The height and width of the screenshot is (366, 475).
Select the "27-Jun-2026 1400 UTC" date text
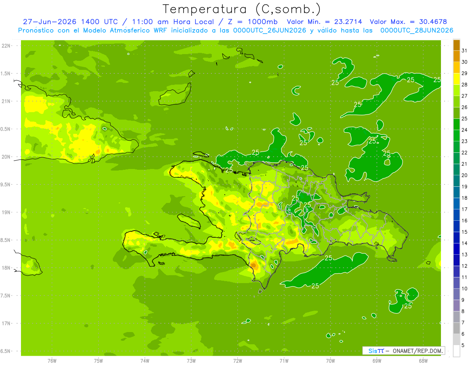(x=70, y=22)
